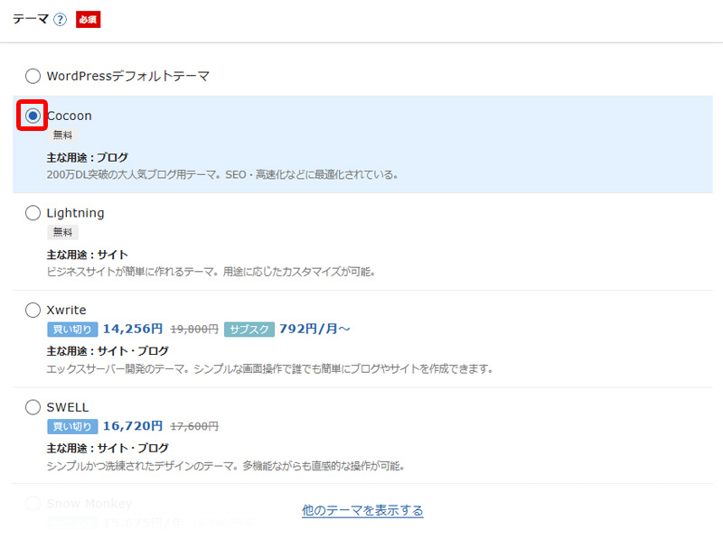
Task: Click the 買い切り badge for Xwrite
Action: coord(71,330)
